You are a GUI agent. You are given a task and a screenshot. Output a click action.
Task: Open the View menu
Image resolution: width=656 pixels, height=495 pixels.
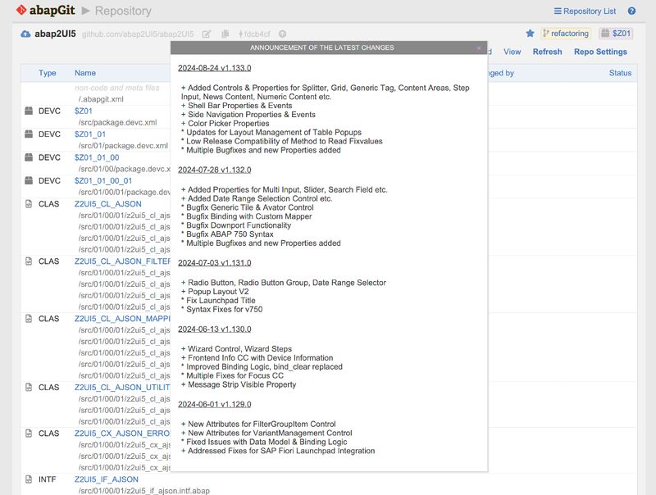[x=513, y=52]
